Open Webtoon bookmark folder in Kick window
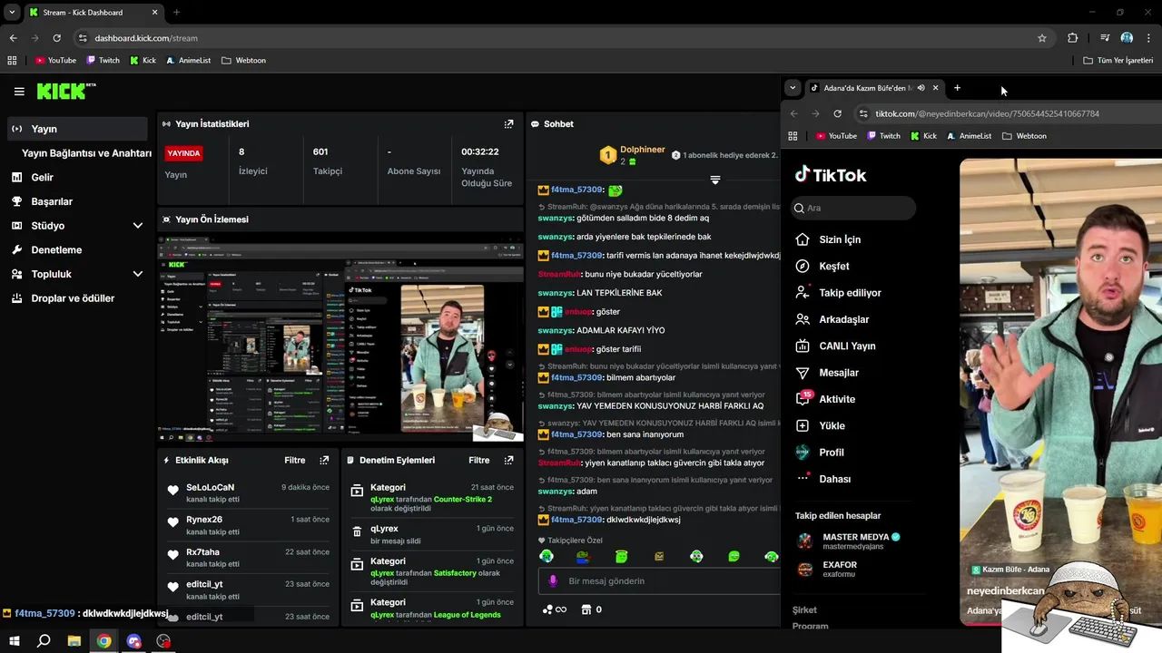The image size is (1162, 653). (x=243, y=60)
